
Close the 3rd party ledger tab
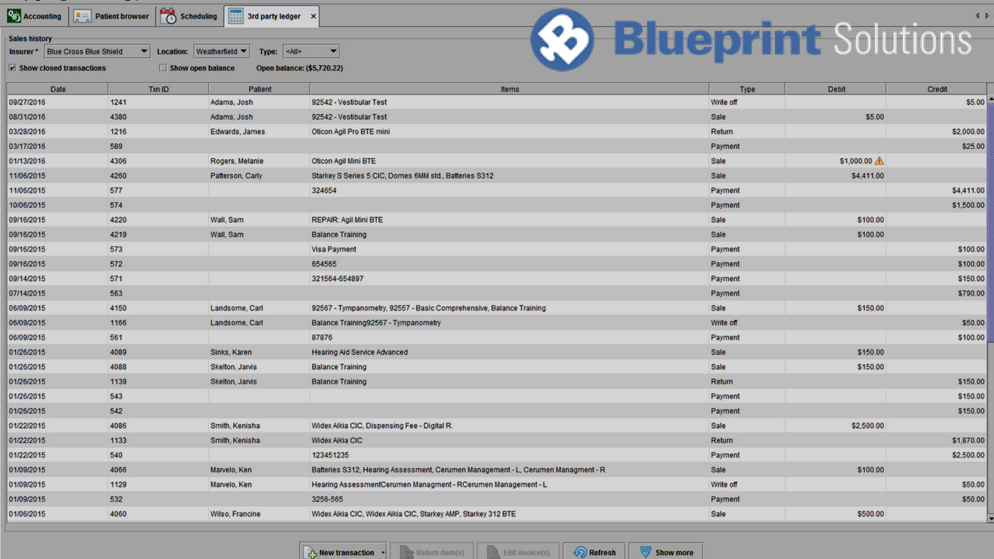click(313, 16)
